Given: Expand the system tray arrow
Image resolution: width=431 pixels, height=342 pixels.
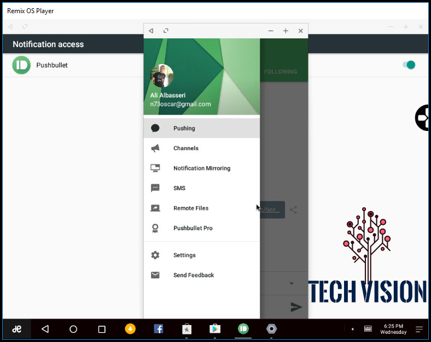Looking at the screenshot, I should click(x=352, y=329).
